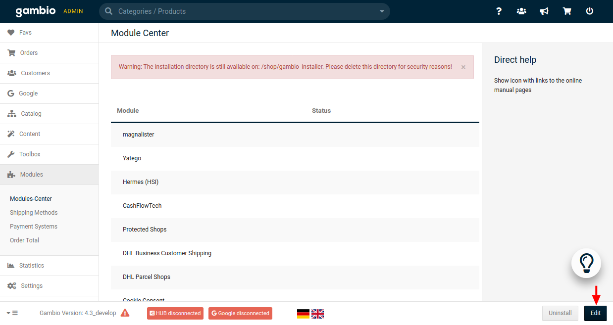Click the red warning triangle by version

click(x=125, y=313)
